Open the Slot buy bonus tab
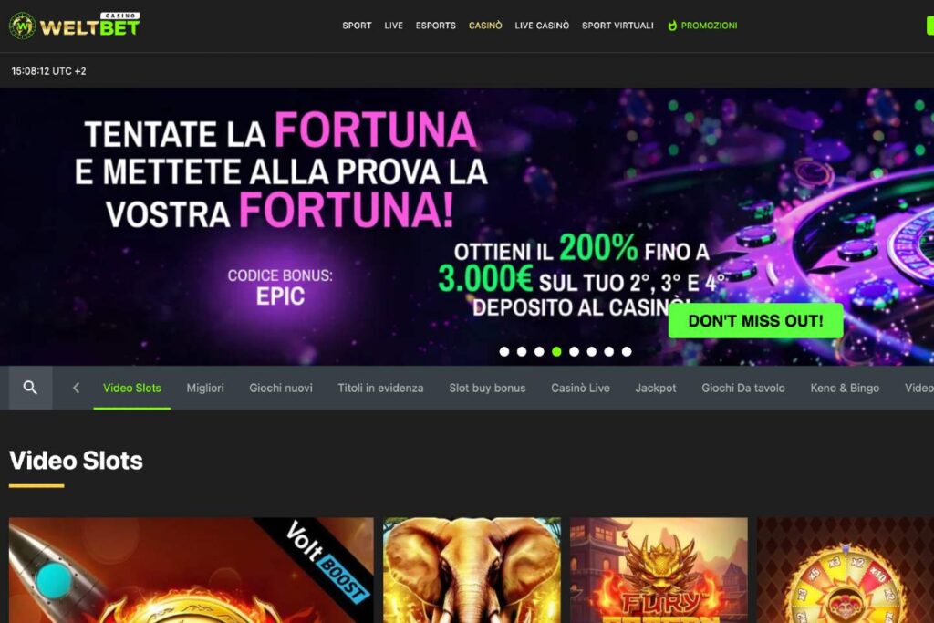 (x=487, y=388)
